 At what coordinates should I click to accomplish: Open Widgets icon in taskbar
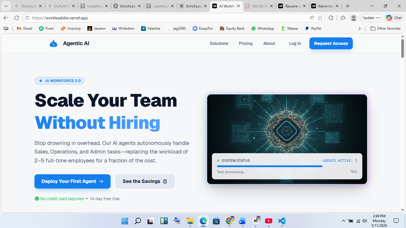pyautogui.click(x=164, y=221)
